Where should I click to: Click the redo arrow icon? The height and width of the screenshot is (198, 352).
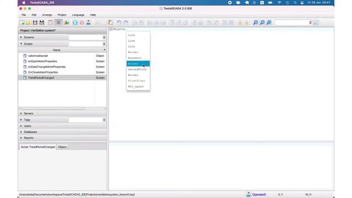126,23
